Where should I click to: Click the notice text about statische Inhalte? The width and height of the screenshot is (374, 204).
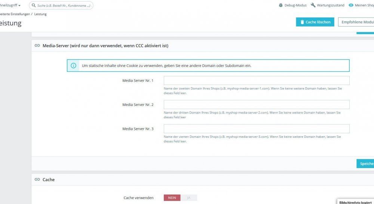click(x=166, y=66)
